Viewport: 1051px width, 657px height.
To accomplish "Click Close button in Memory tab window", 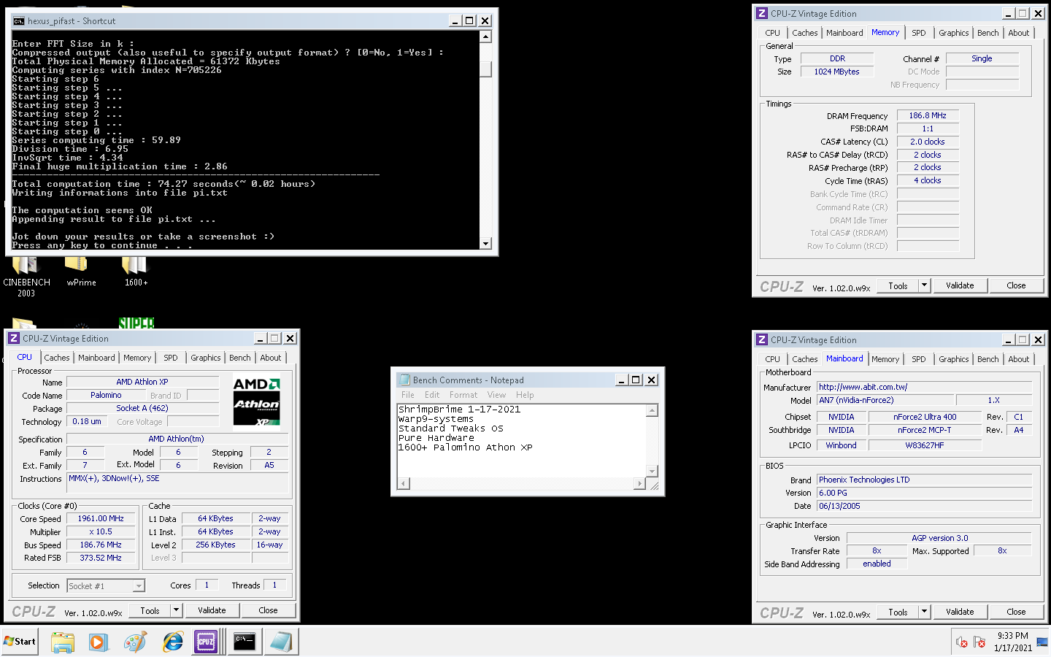I will (x=1016, y=285).
